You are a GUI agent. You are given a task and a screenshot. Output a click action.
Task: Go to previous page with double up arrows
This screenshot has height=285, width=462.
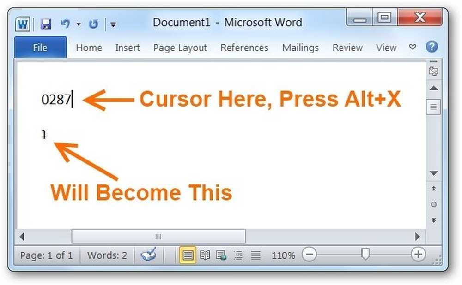[x=433, y=189]
